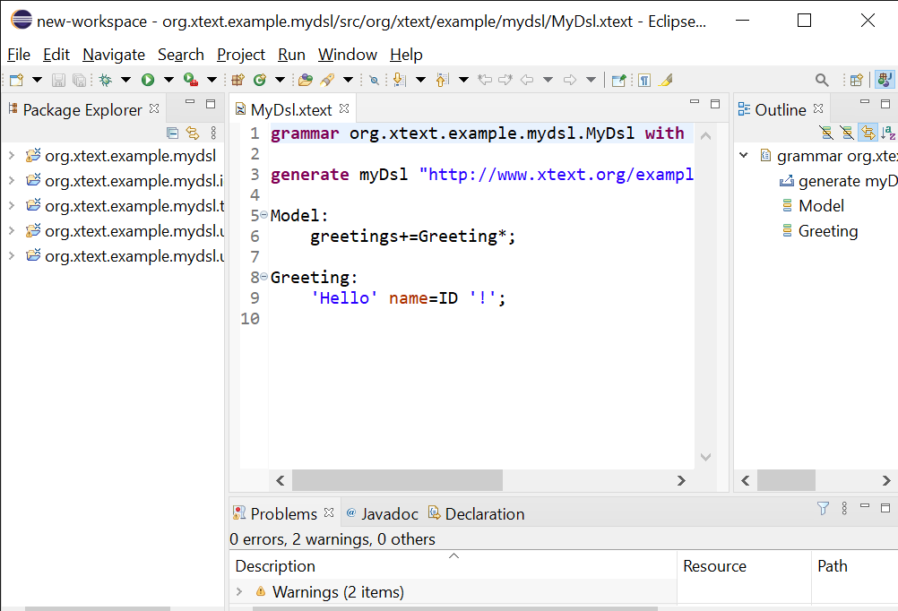
Task: Maximize the editor area button
Action: coord(715,104)
